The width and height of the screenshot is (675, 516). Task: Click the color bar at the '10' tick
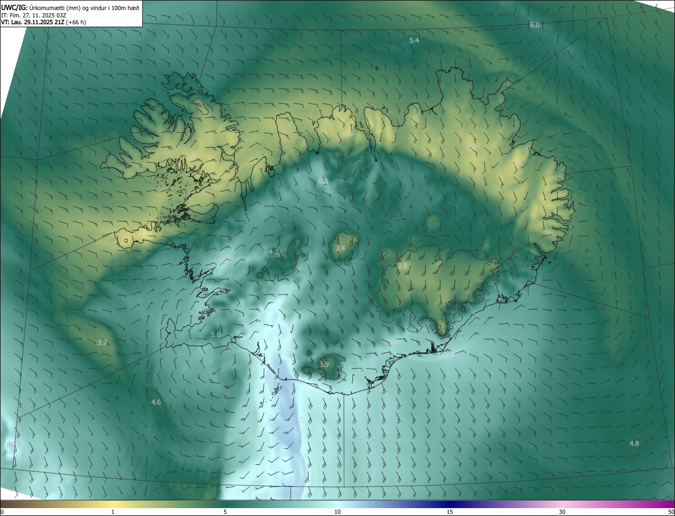pyautogui.click(x=337, y=504)
